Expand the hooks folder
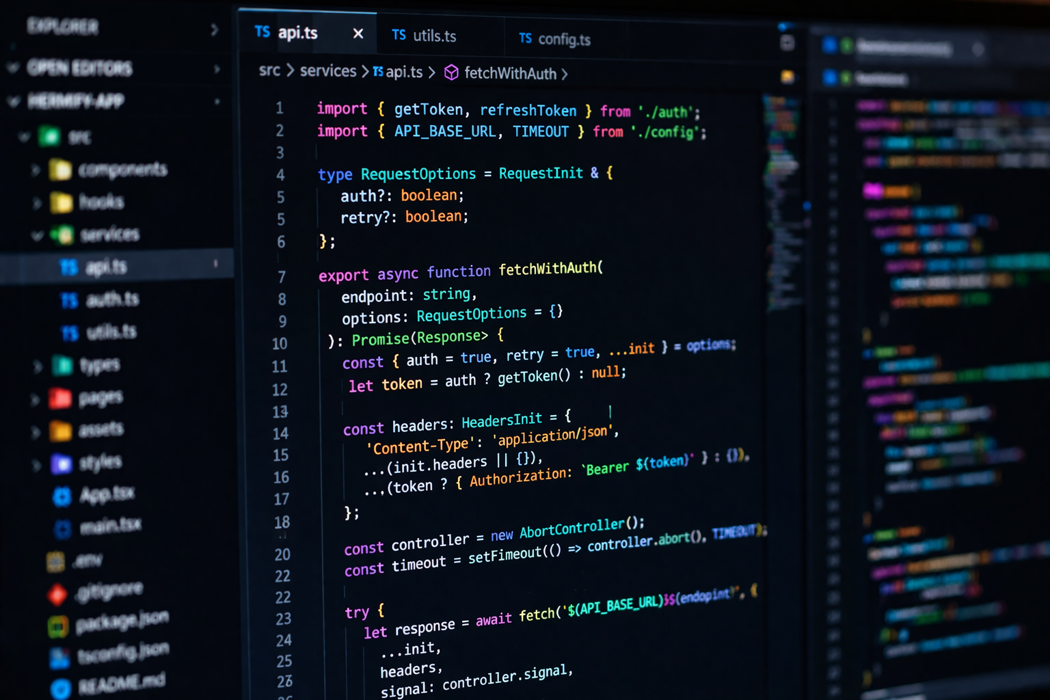1050x700 pixels. (x=37, y=202)
